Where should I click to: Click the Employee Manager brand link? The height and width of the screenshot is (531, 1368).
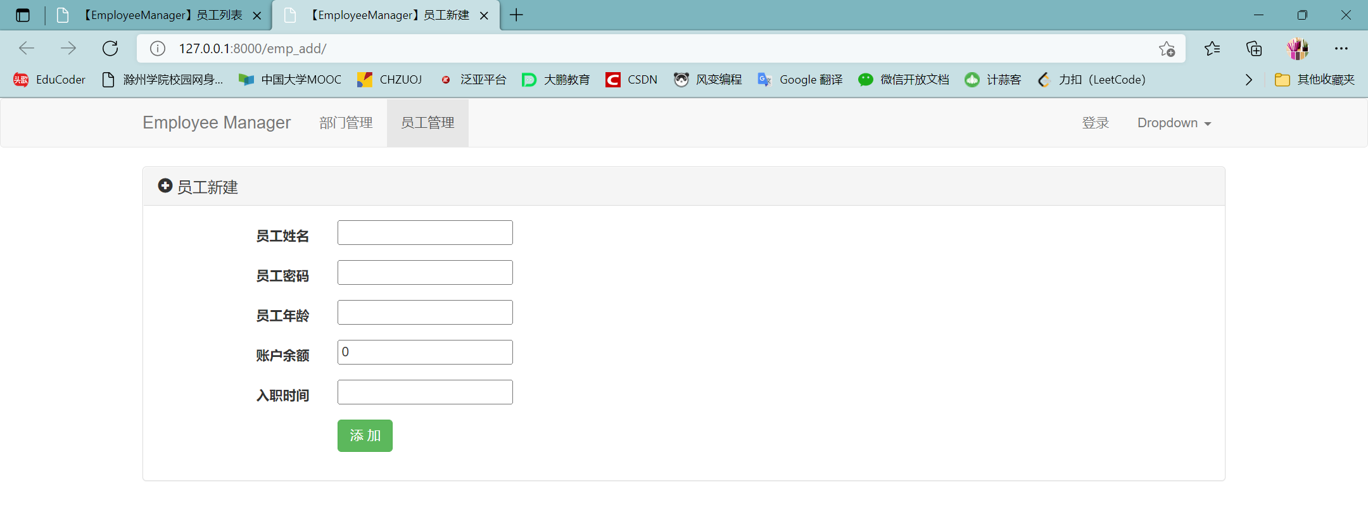217,123
